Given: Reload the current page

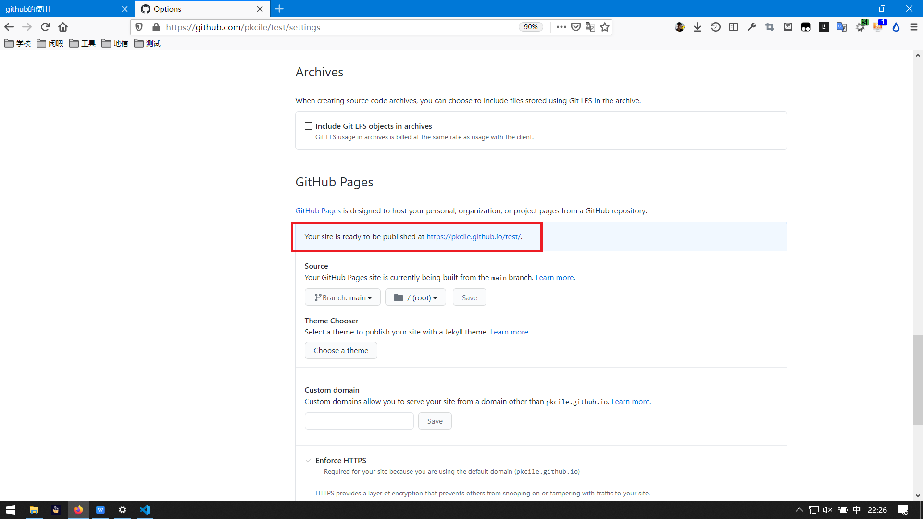Looking at the screenshot, I should [45, 27].
